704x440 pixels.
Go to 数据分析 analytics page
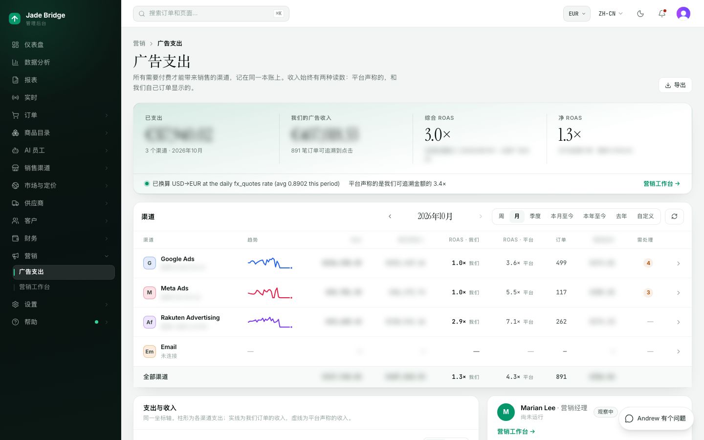tap(61, 62)
